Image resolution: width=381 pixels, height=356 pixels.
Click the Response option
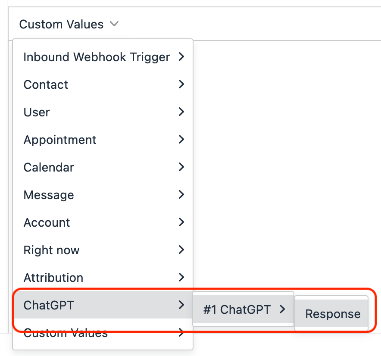[x=333, y=314]
